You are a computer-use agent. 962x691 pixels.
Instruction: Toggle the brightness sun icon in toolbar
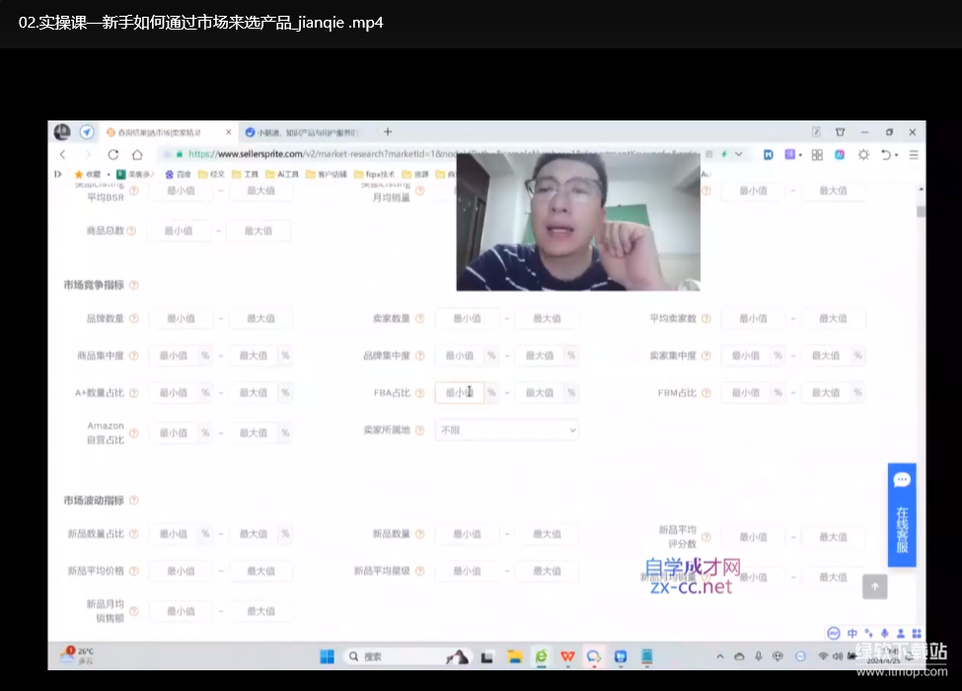click(x=864, y=155)
